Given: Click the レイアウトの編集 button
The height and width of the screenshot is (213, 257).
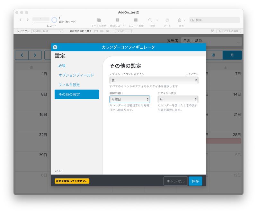Looking at the screenshot, I should 229,31.
